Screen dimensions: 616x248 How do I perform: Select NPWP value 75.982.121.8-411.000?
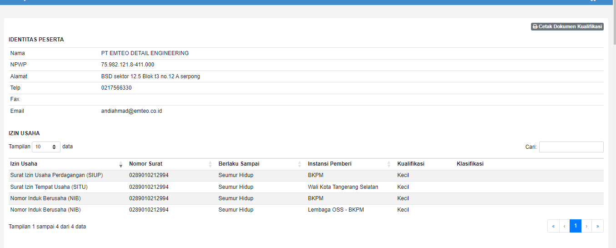click(128, 65)
